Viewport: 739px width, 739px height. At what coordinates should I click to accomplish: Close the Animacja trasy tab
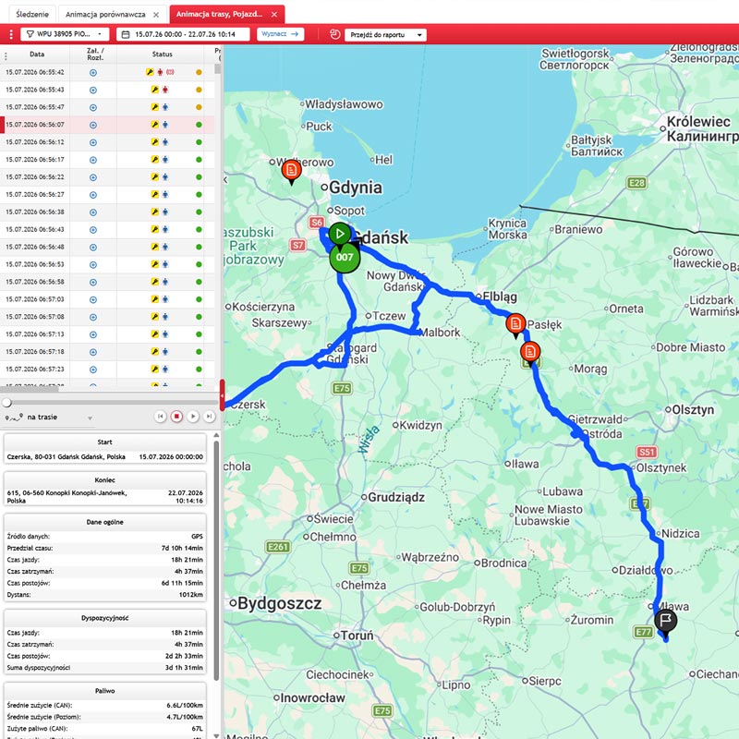[274, 15]
